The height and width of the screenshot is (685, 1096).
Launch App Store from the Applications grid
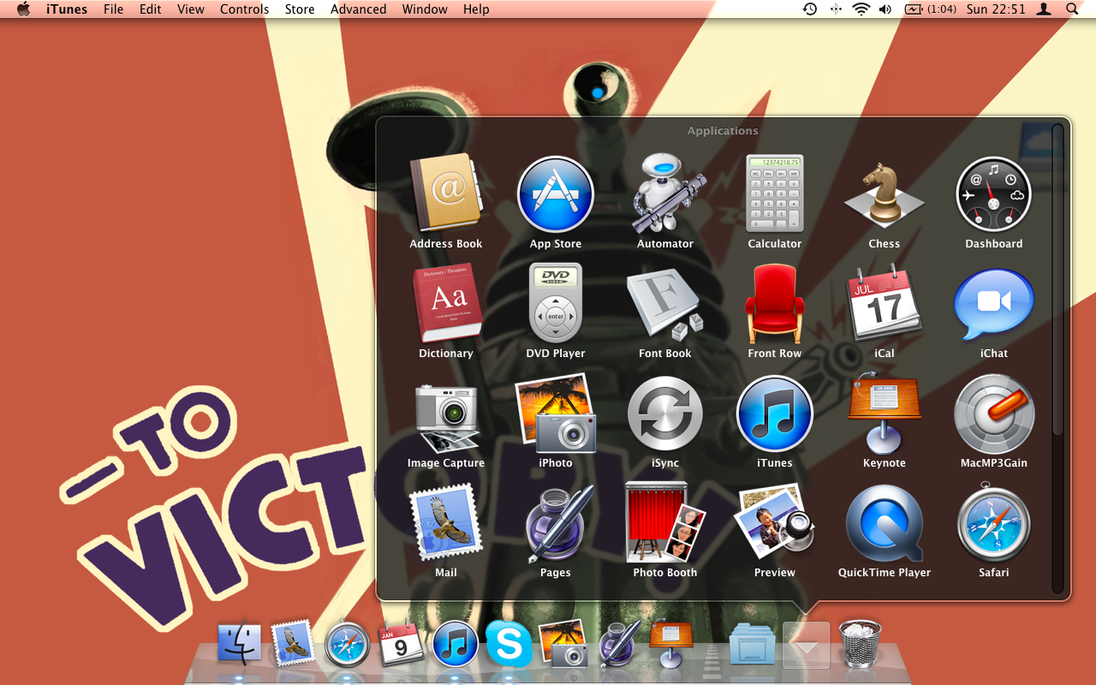556,194
